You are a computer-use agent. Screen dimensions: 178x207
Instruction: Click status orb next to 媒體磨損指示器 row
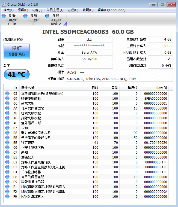pos(7,182)
